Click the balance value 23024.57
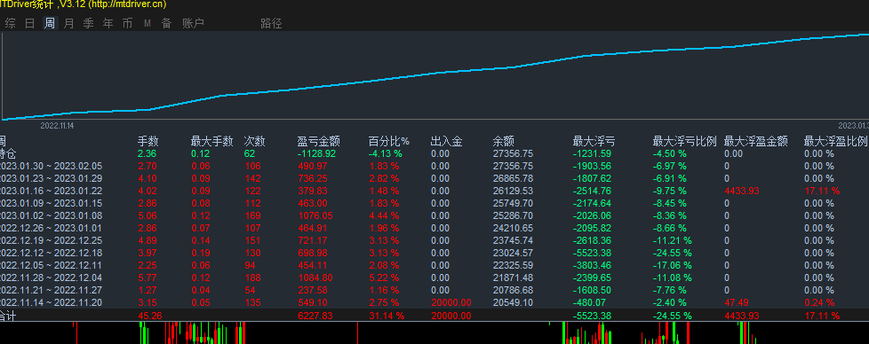Image resolution: width=869 pixels, height=344 pixels. coord(514,253)
